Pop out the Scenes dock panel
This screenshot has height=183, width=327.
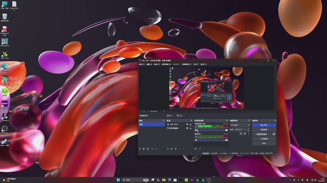pos(164,120)
